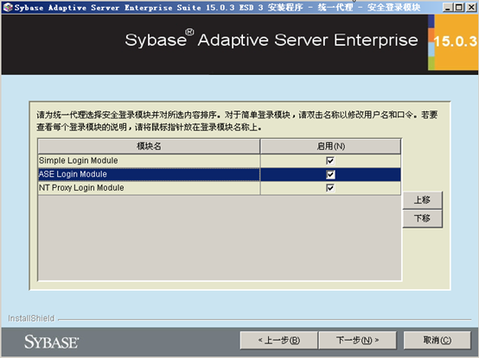
Task: Select the ASE Login Module row
Action: [x=219, y=174]
